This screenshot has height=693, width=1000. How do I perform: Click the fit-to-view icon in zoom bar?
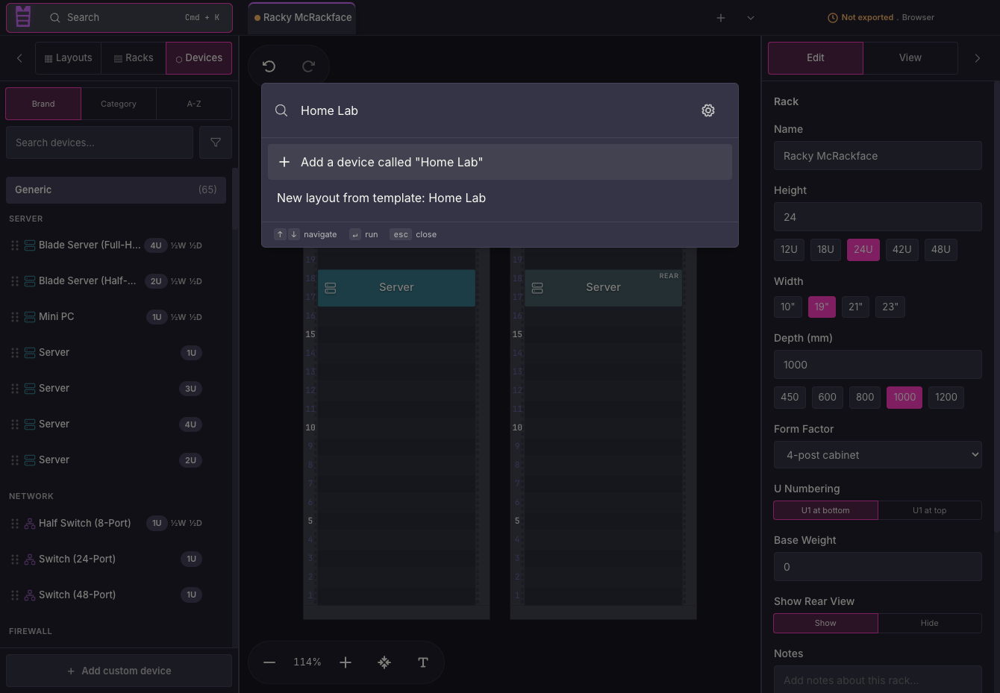pyautogui.click(x=384, y=662)
